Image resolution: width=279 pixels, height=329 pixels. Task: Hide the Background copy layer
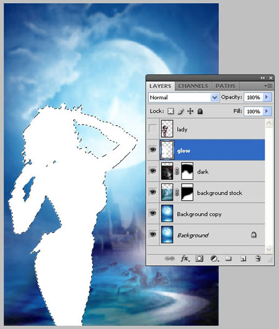click(x=153, y=213)
